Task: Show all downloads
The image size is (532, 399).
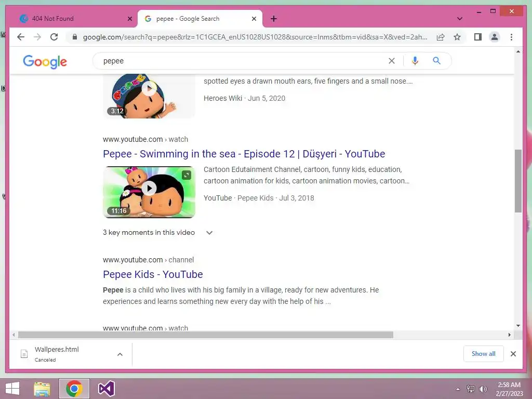Action: pyautogui.click(x=484, y=354)
